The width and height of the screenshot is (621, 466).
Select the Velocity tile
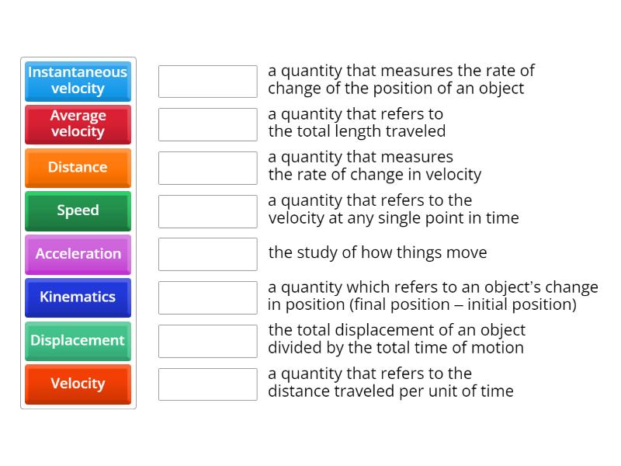(78, 384)
